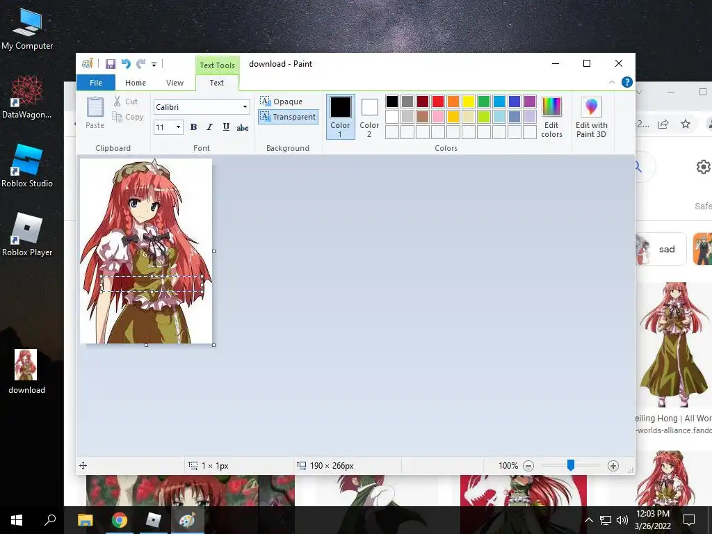Open Paint Help question mark
Screen dimensions: 712x534
pyautogui.click(x=626, y=82)
